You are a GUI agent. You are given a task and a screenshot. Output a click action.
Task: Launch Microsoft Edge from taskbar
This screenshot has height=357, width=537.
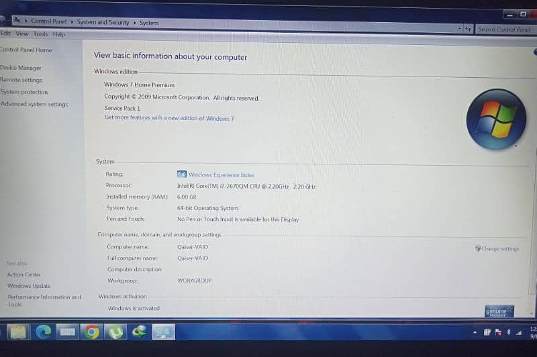coord(44,332)
